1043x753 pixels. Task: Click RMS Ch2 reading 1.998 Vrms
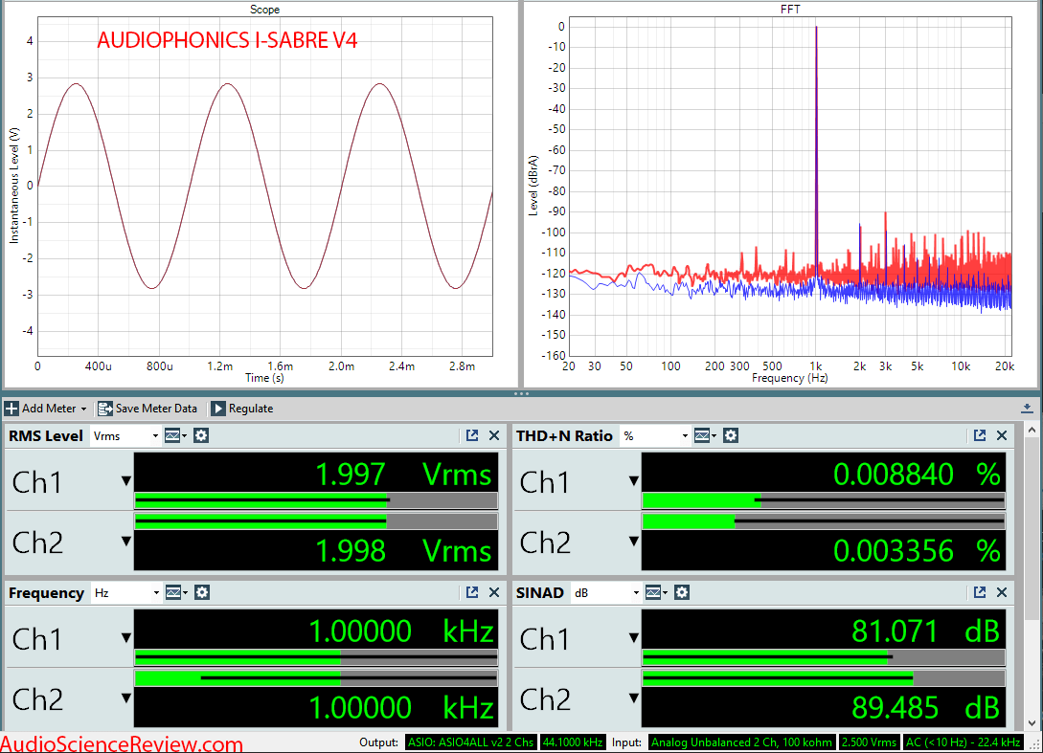403,551
